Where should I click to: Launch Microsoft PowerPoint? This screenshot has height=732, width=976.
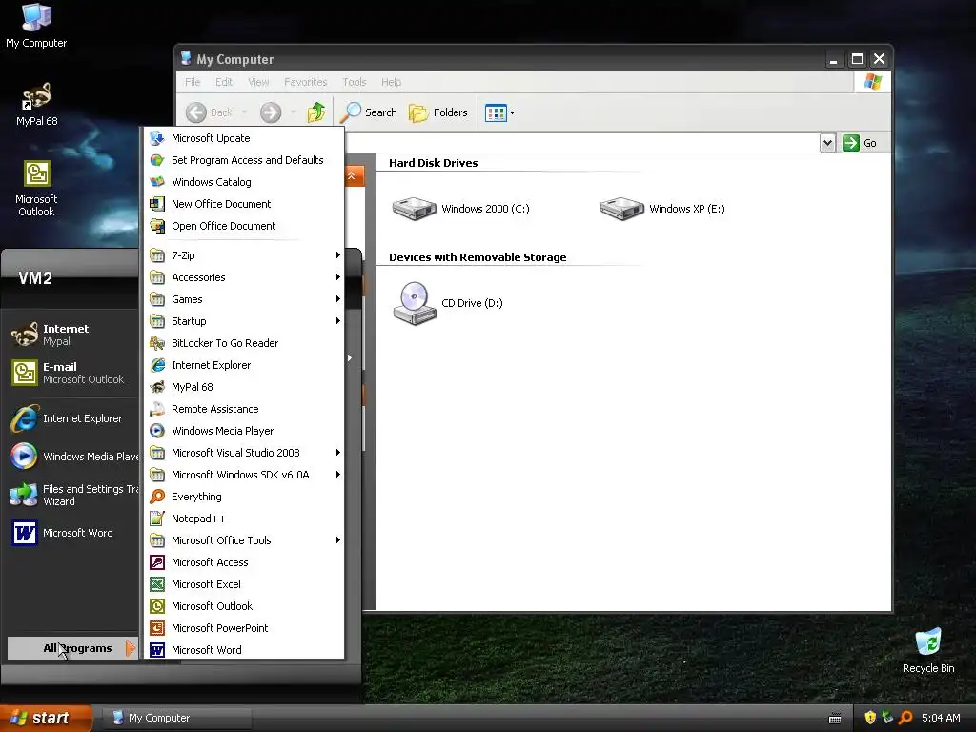[x=244, y=628]
